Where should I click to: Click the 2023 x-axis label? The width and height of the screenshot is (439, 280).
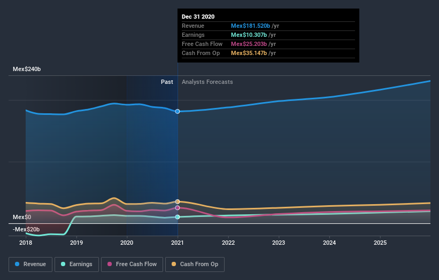pos(279,243)
